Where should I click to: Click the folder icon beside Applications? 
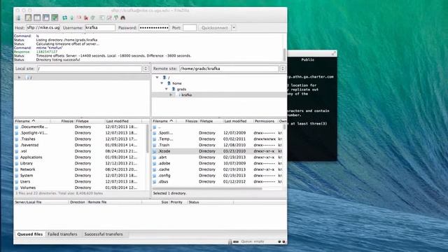click(x=17, y=157)
